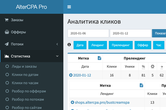The width and height of the screenshot is (166, 110).
Task: Open the 2020-01-12 date link
Action: tap(82, 75)
